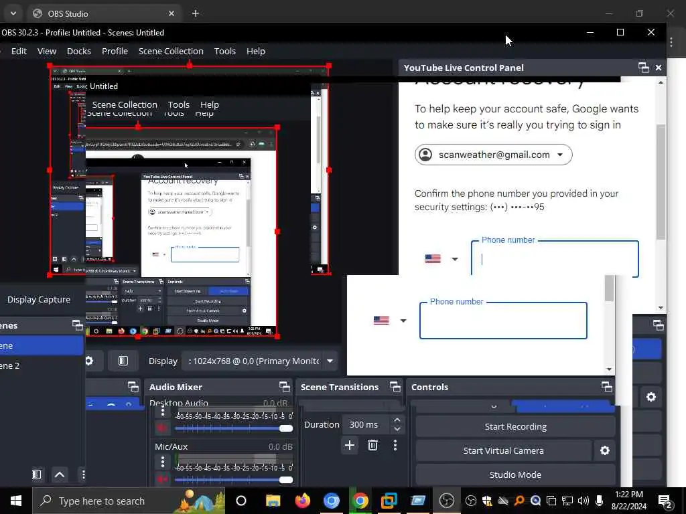Click the Mic/Aux volume slider handle
This screenshot has width=686, height=514.
click(286, 480)
